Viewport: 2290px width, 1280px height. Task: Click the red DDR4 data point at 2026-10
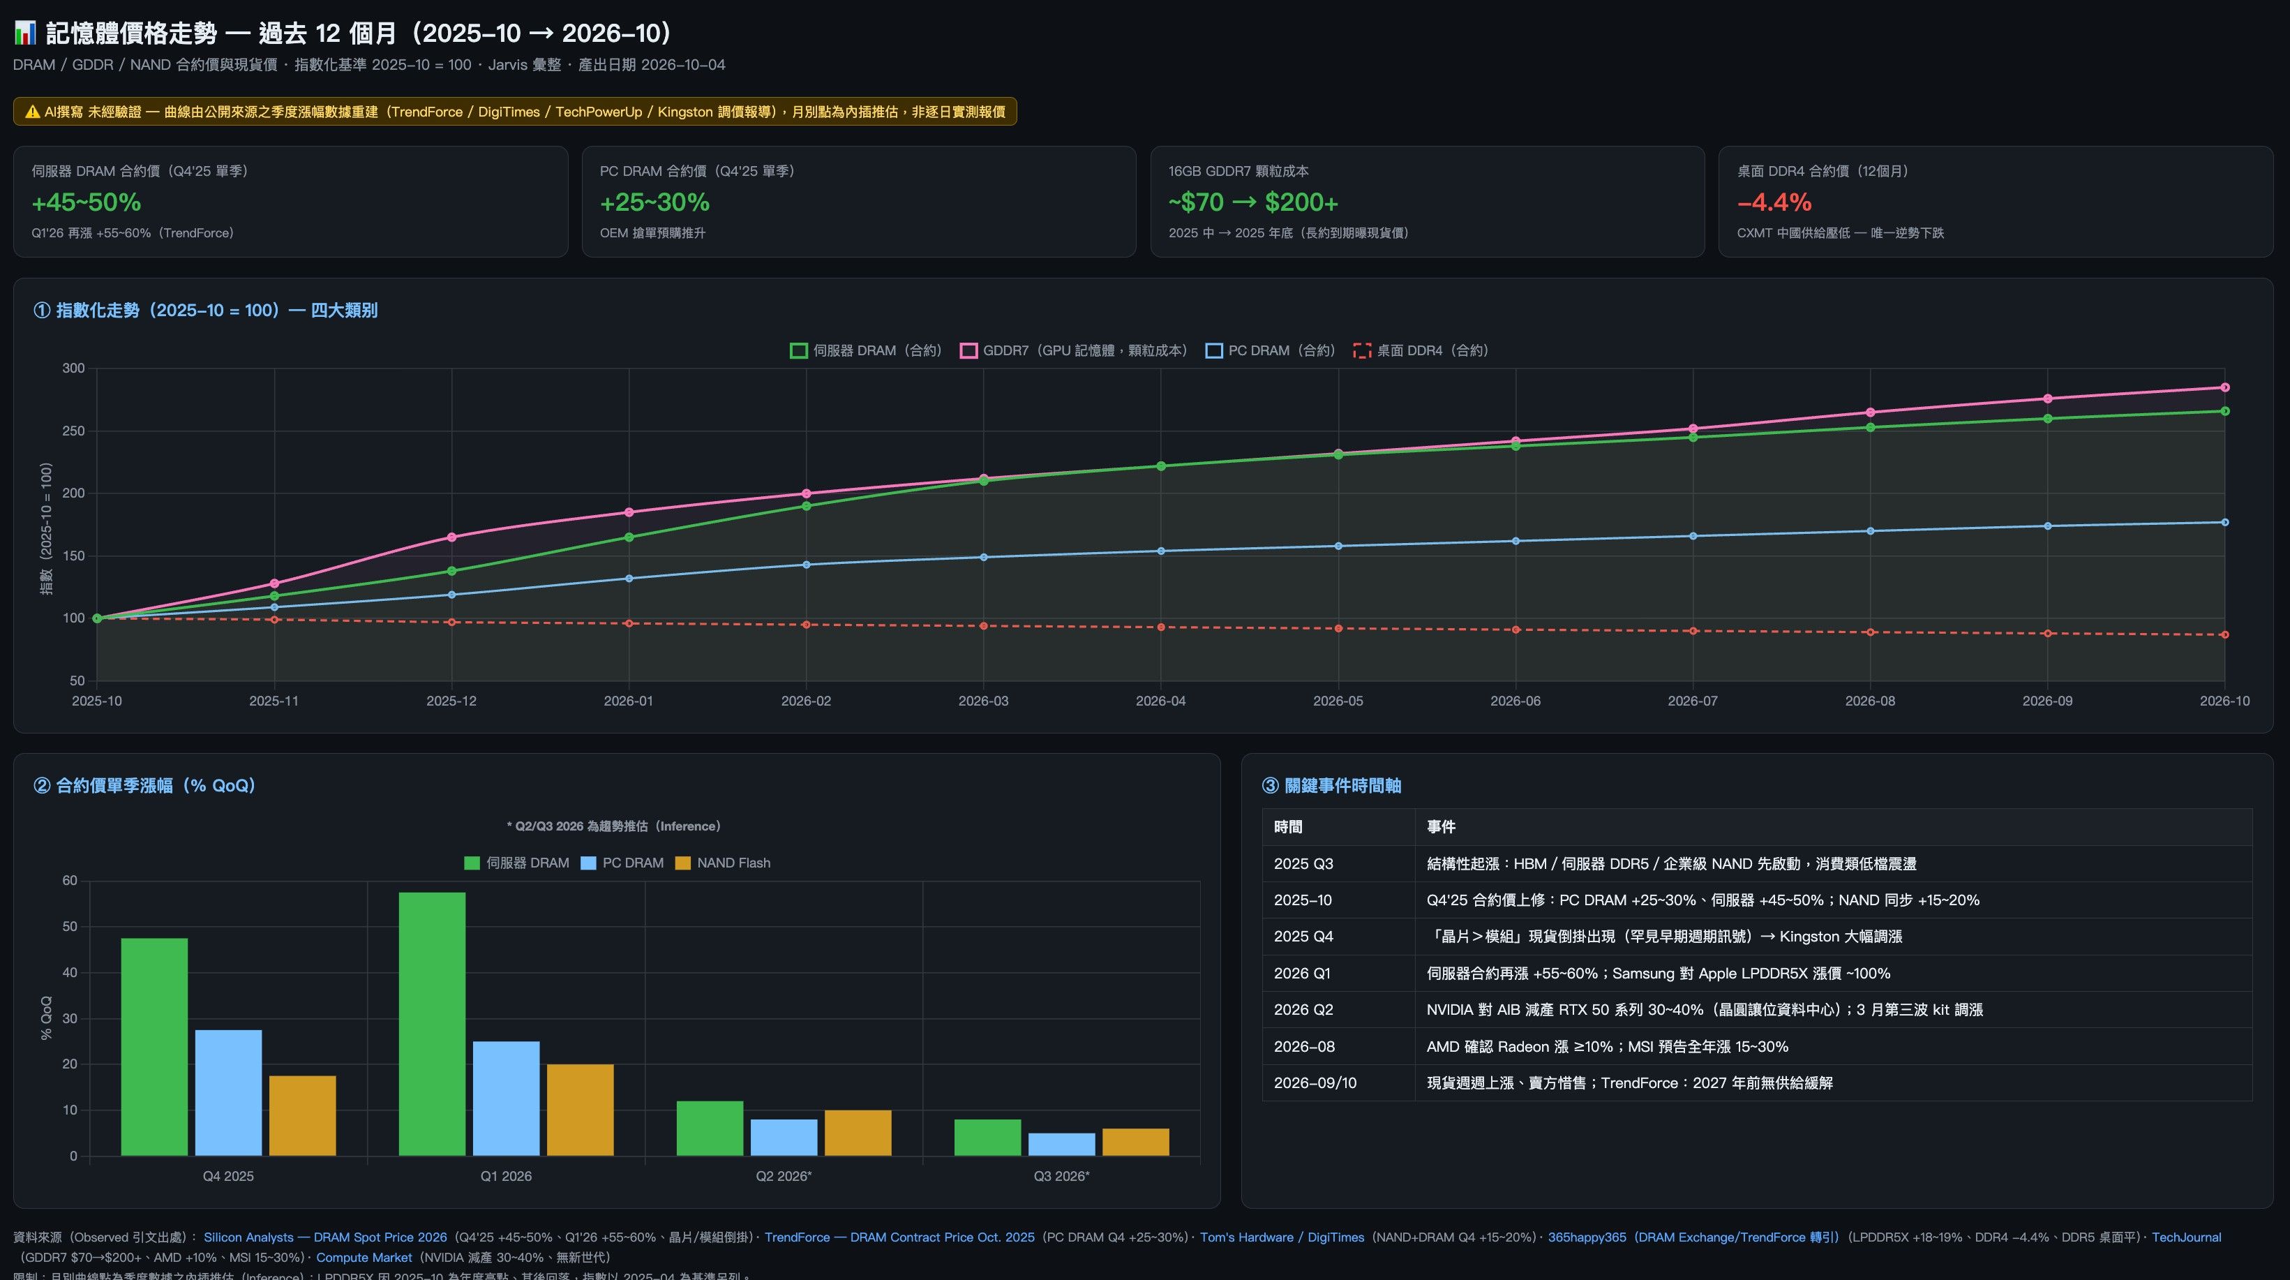point(2225,635)
